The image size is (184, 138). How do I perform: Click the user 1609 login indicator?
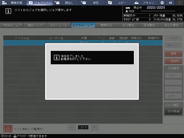[130, 11]
